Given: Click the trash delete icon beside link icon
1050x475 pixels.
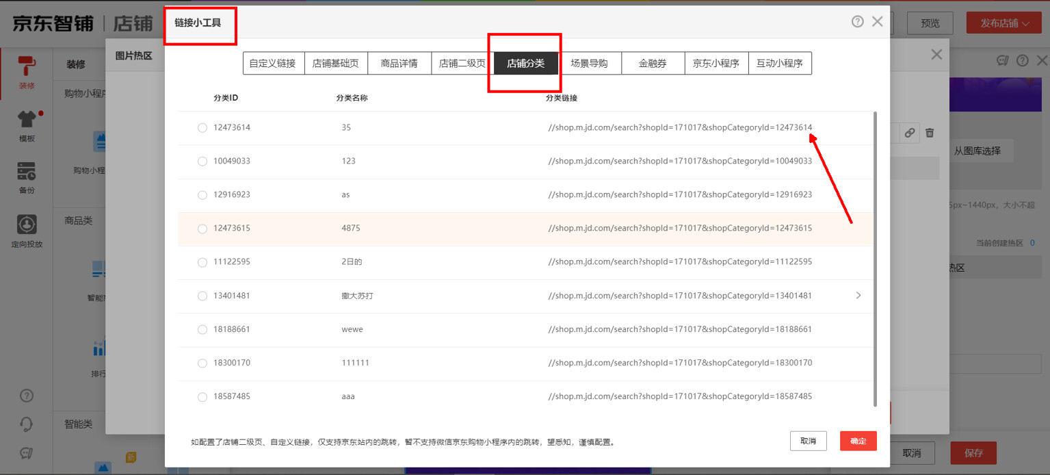Looking at the screenshot, I should 930,133.
